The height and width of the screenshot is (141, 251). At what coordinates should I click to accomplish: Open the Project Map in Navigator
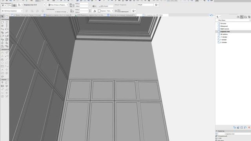238,17
